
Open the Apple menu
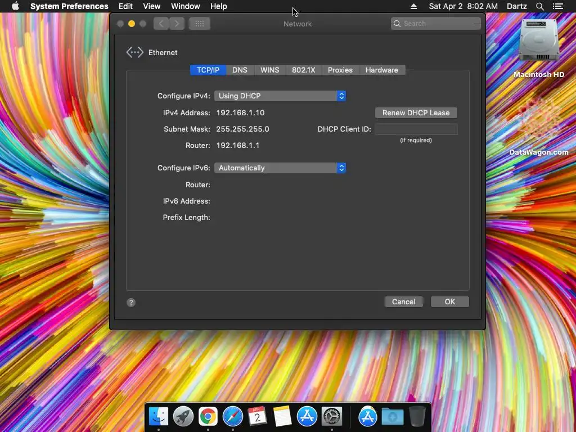[x=15, y=6]
